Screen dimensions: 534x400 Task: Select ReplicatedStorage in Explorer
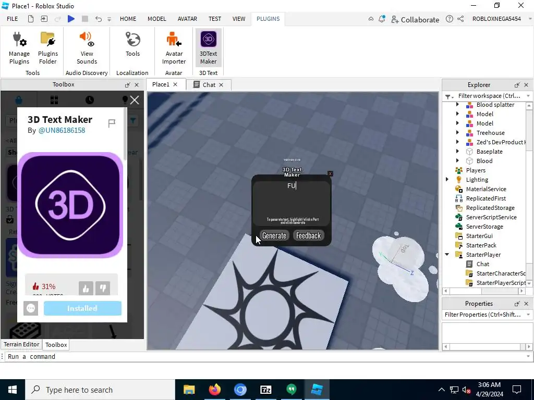pyautogui.click(x=490, y=208)
